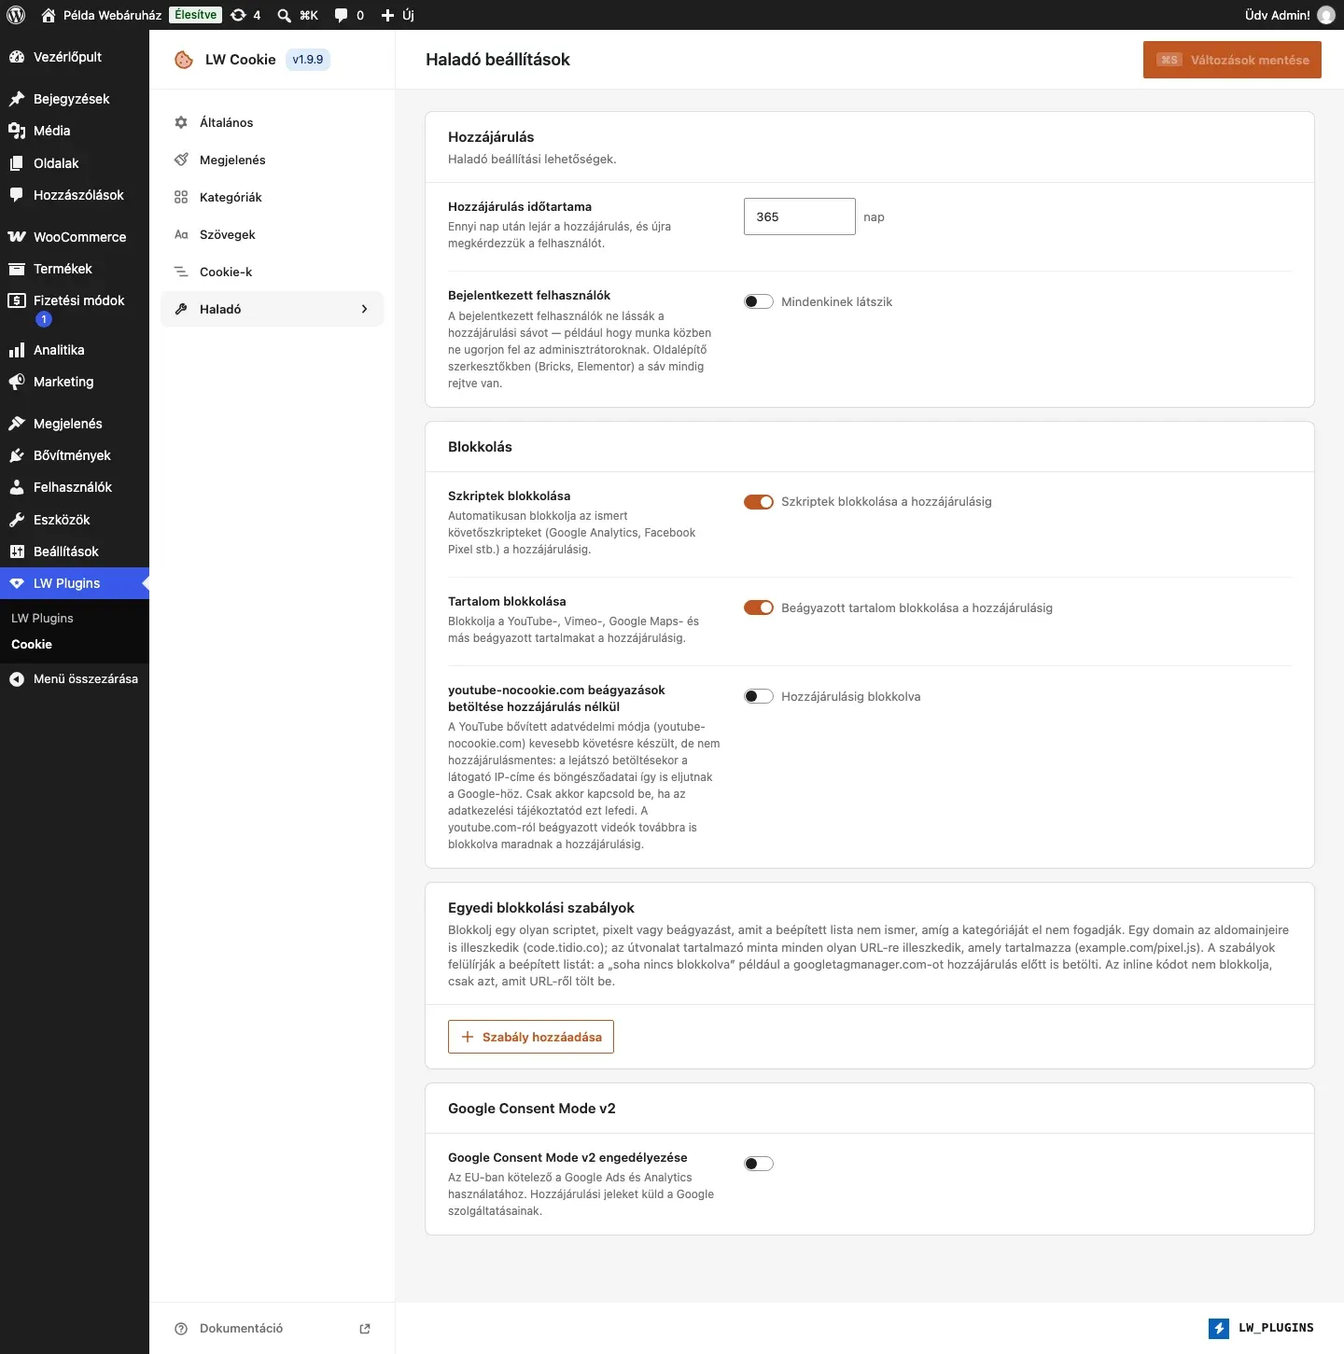Click the Hozzájárulás időtartama number field

pyautogui.click(x=800, y=216)
